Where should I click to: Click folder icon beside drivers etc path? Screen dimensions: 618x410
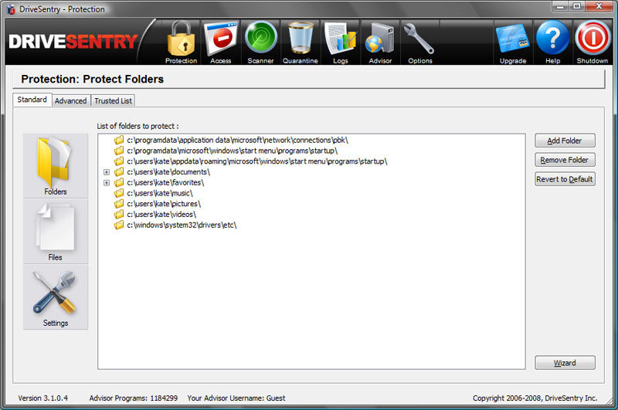point(119,225)
